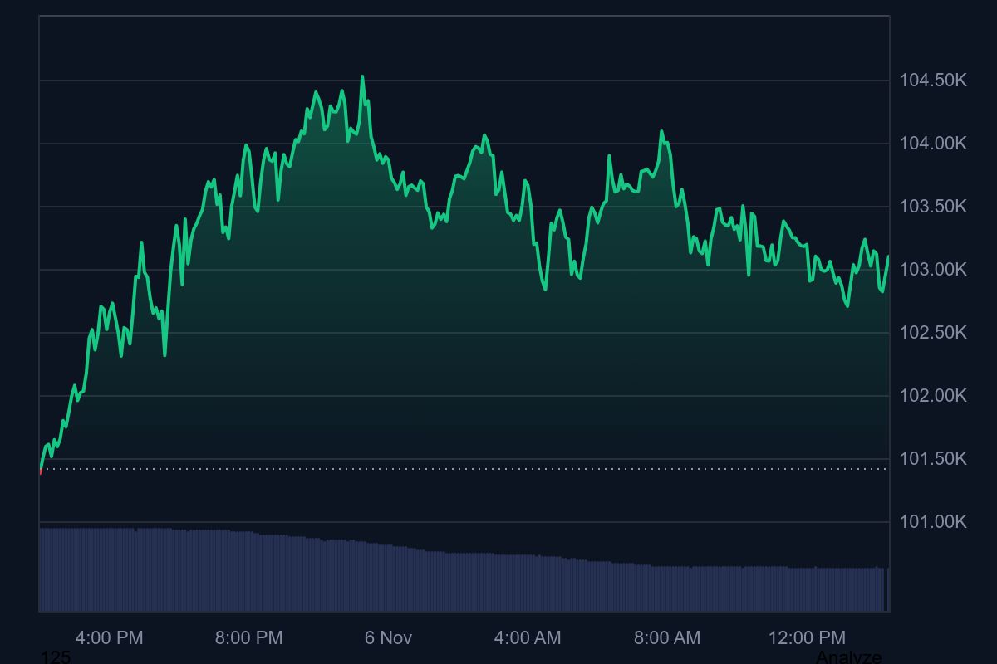Click the highest price peak on the chart
This screenshot has width=997, height=664.
click(362, 77)
